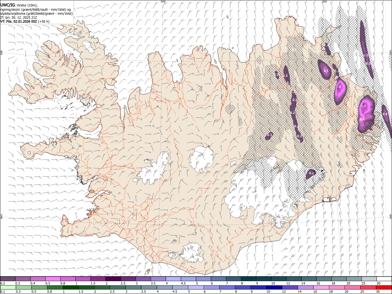
Task: Click the 0.2 value label on Vatnajökull glacier
Action: [311, 173]
